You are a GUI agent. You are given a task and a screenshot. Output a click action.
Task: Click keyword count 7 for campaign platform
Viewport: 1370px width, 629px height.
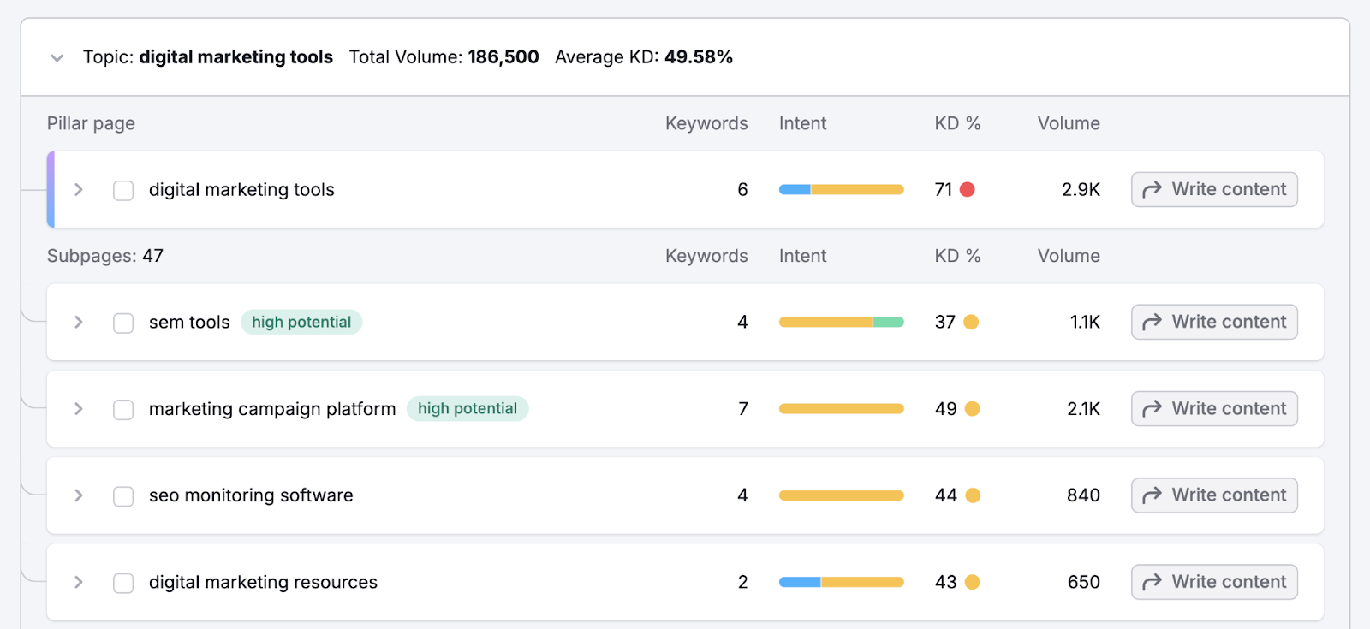(x=743, y=408)
